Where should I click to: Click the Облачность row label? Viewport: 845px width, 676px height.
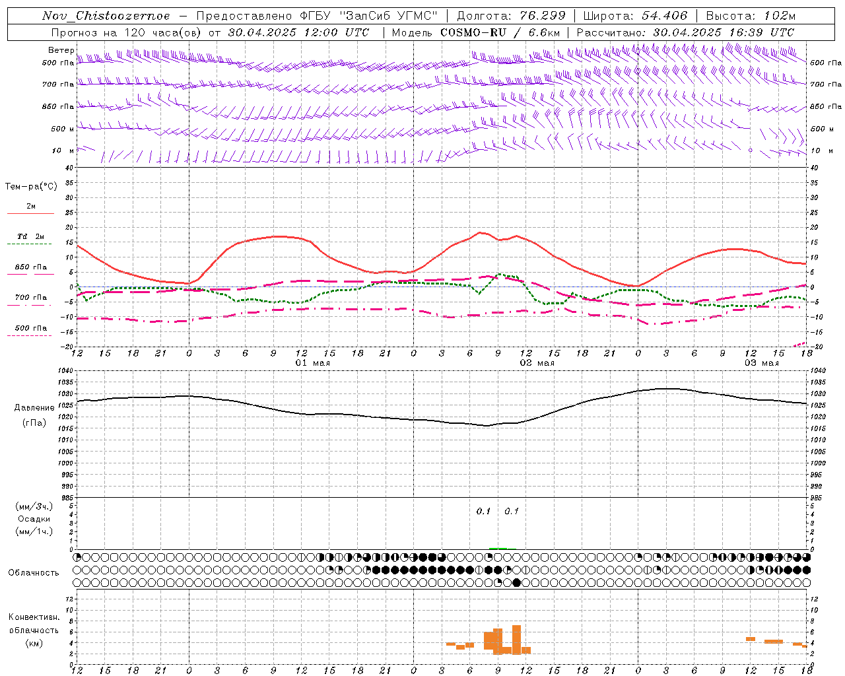pyautogui.click(x=34, y=572)
